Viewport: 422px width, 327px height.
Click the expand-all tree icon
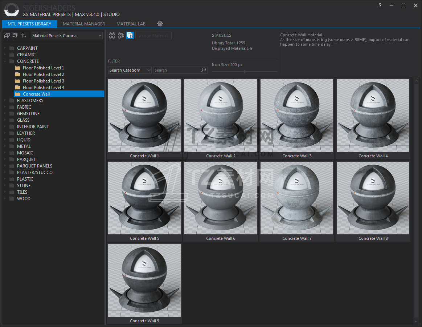click(7, 35)
